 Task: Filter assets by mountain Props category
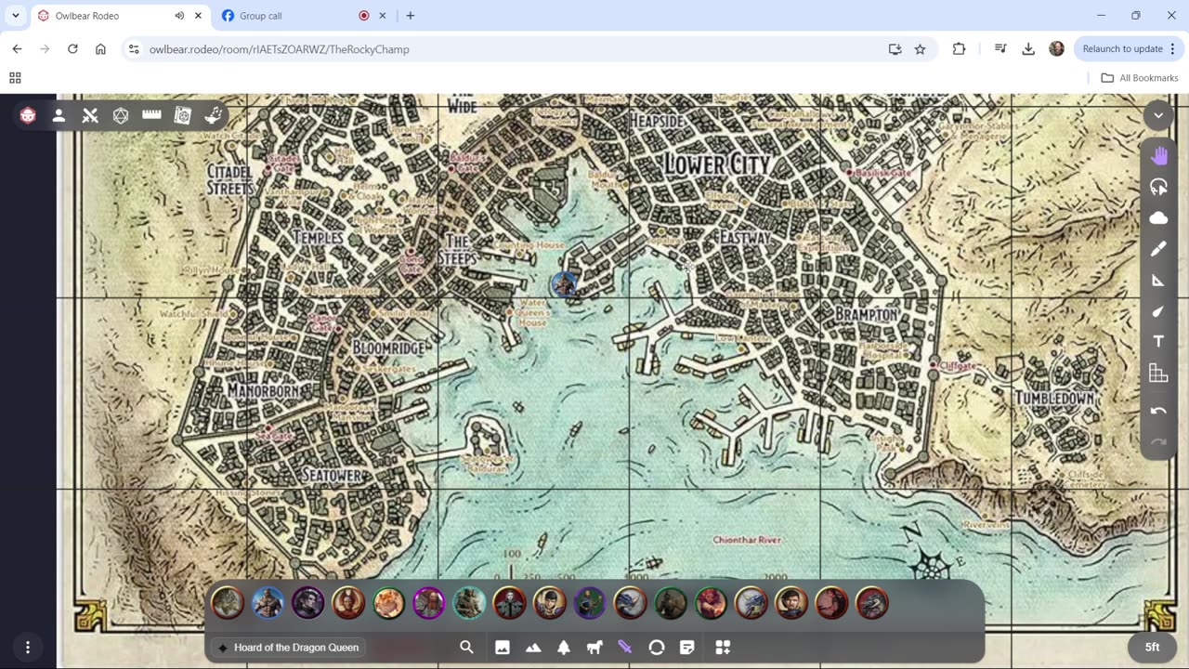533,648
